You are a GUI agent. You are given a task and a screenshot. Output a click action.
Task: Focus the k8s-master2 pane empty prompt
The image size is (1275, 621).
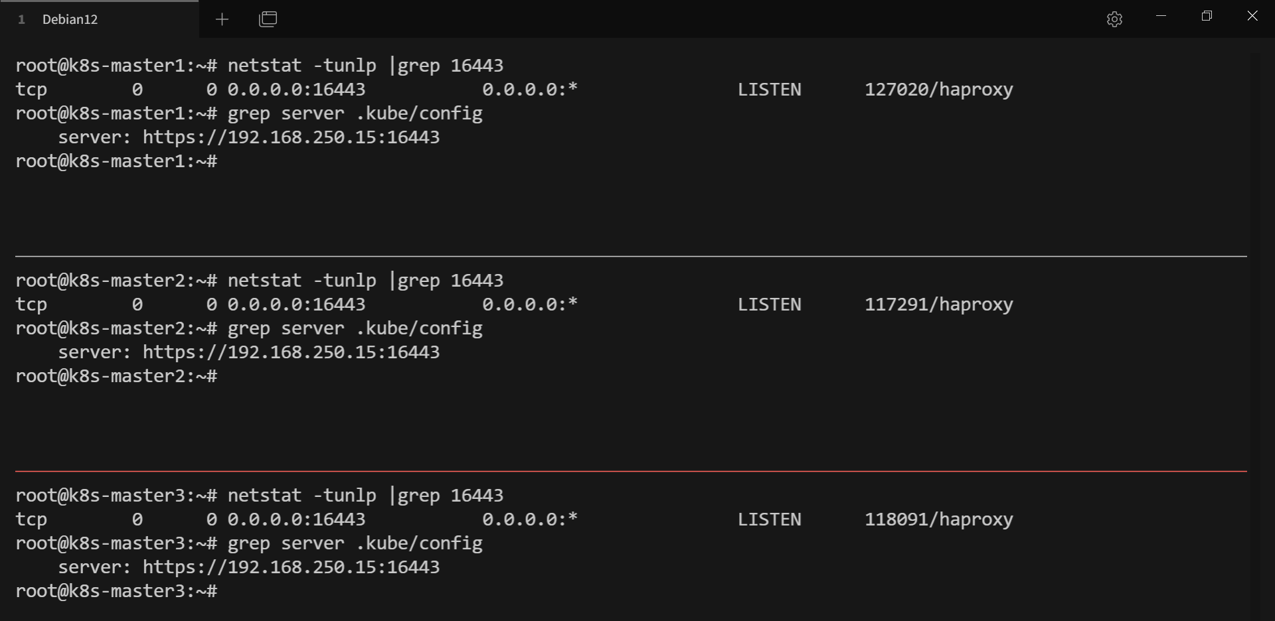coord(116,376)
